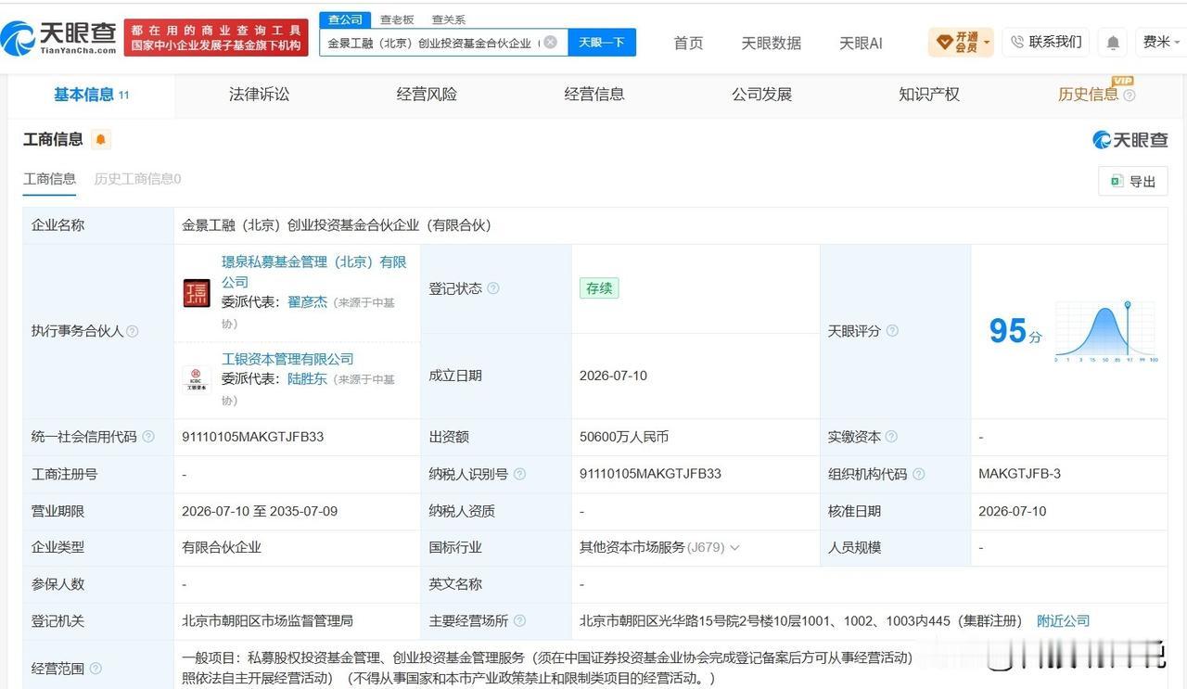Image resolution: width=1187 pixels, height=689 pixels.
Task: Click 北京市朝阳区市场监督管理局 registration authority
Action: coord(267,621)
